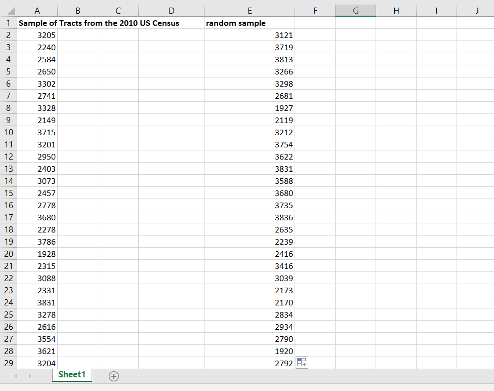Click the previous sheet navigation arrow
This screenshot has height=391, width=494.
tap(16, 376)
